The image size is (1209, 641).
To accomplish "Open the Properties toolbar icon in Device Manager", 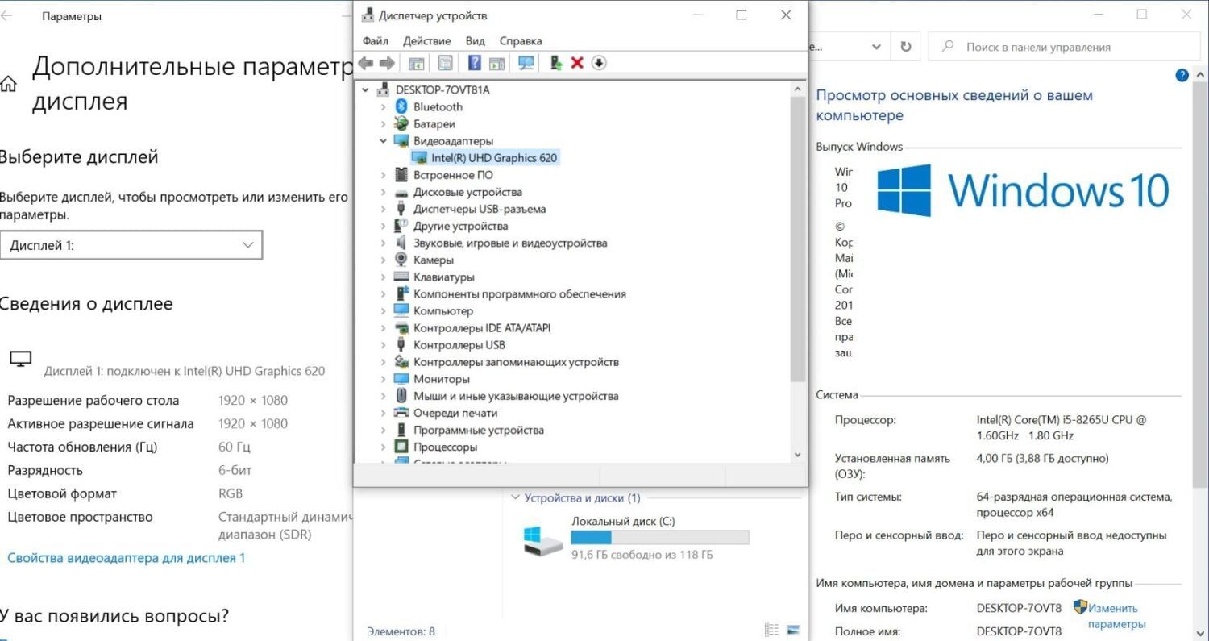I will pos(445,63).
